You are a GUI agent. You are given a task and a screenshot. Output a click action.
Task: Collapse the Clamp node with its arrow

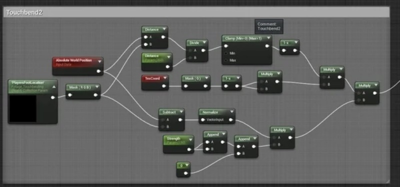point(268,38)
